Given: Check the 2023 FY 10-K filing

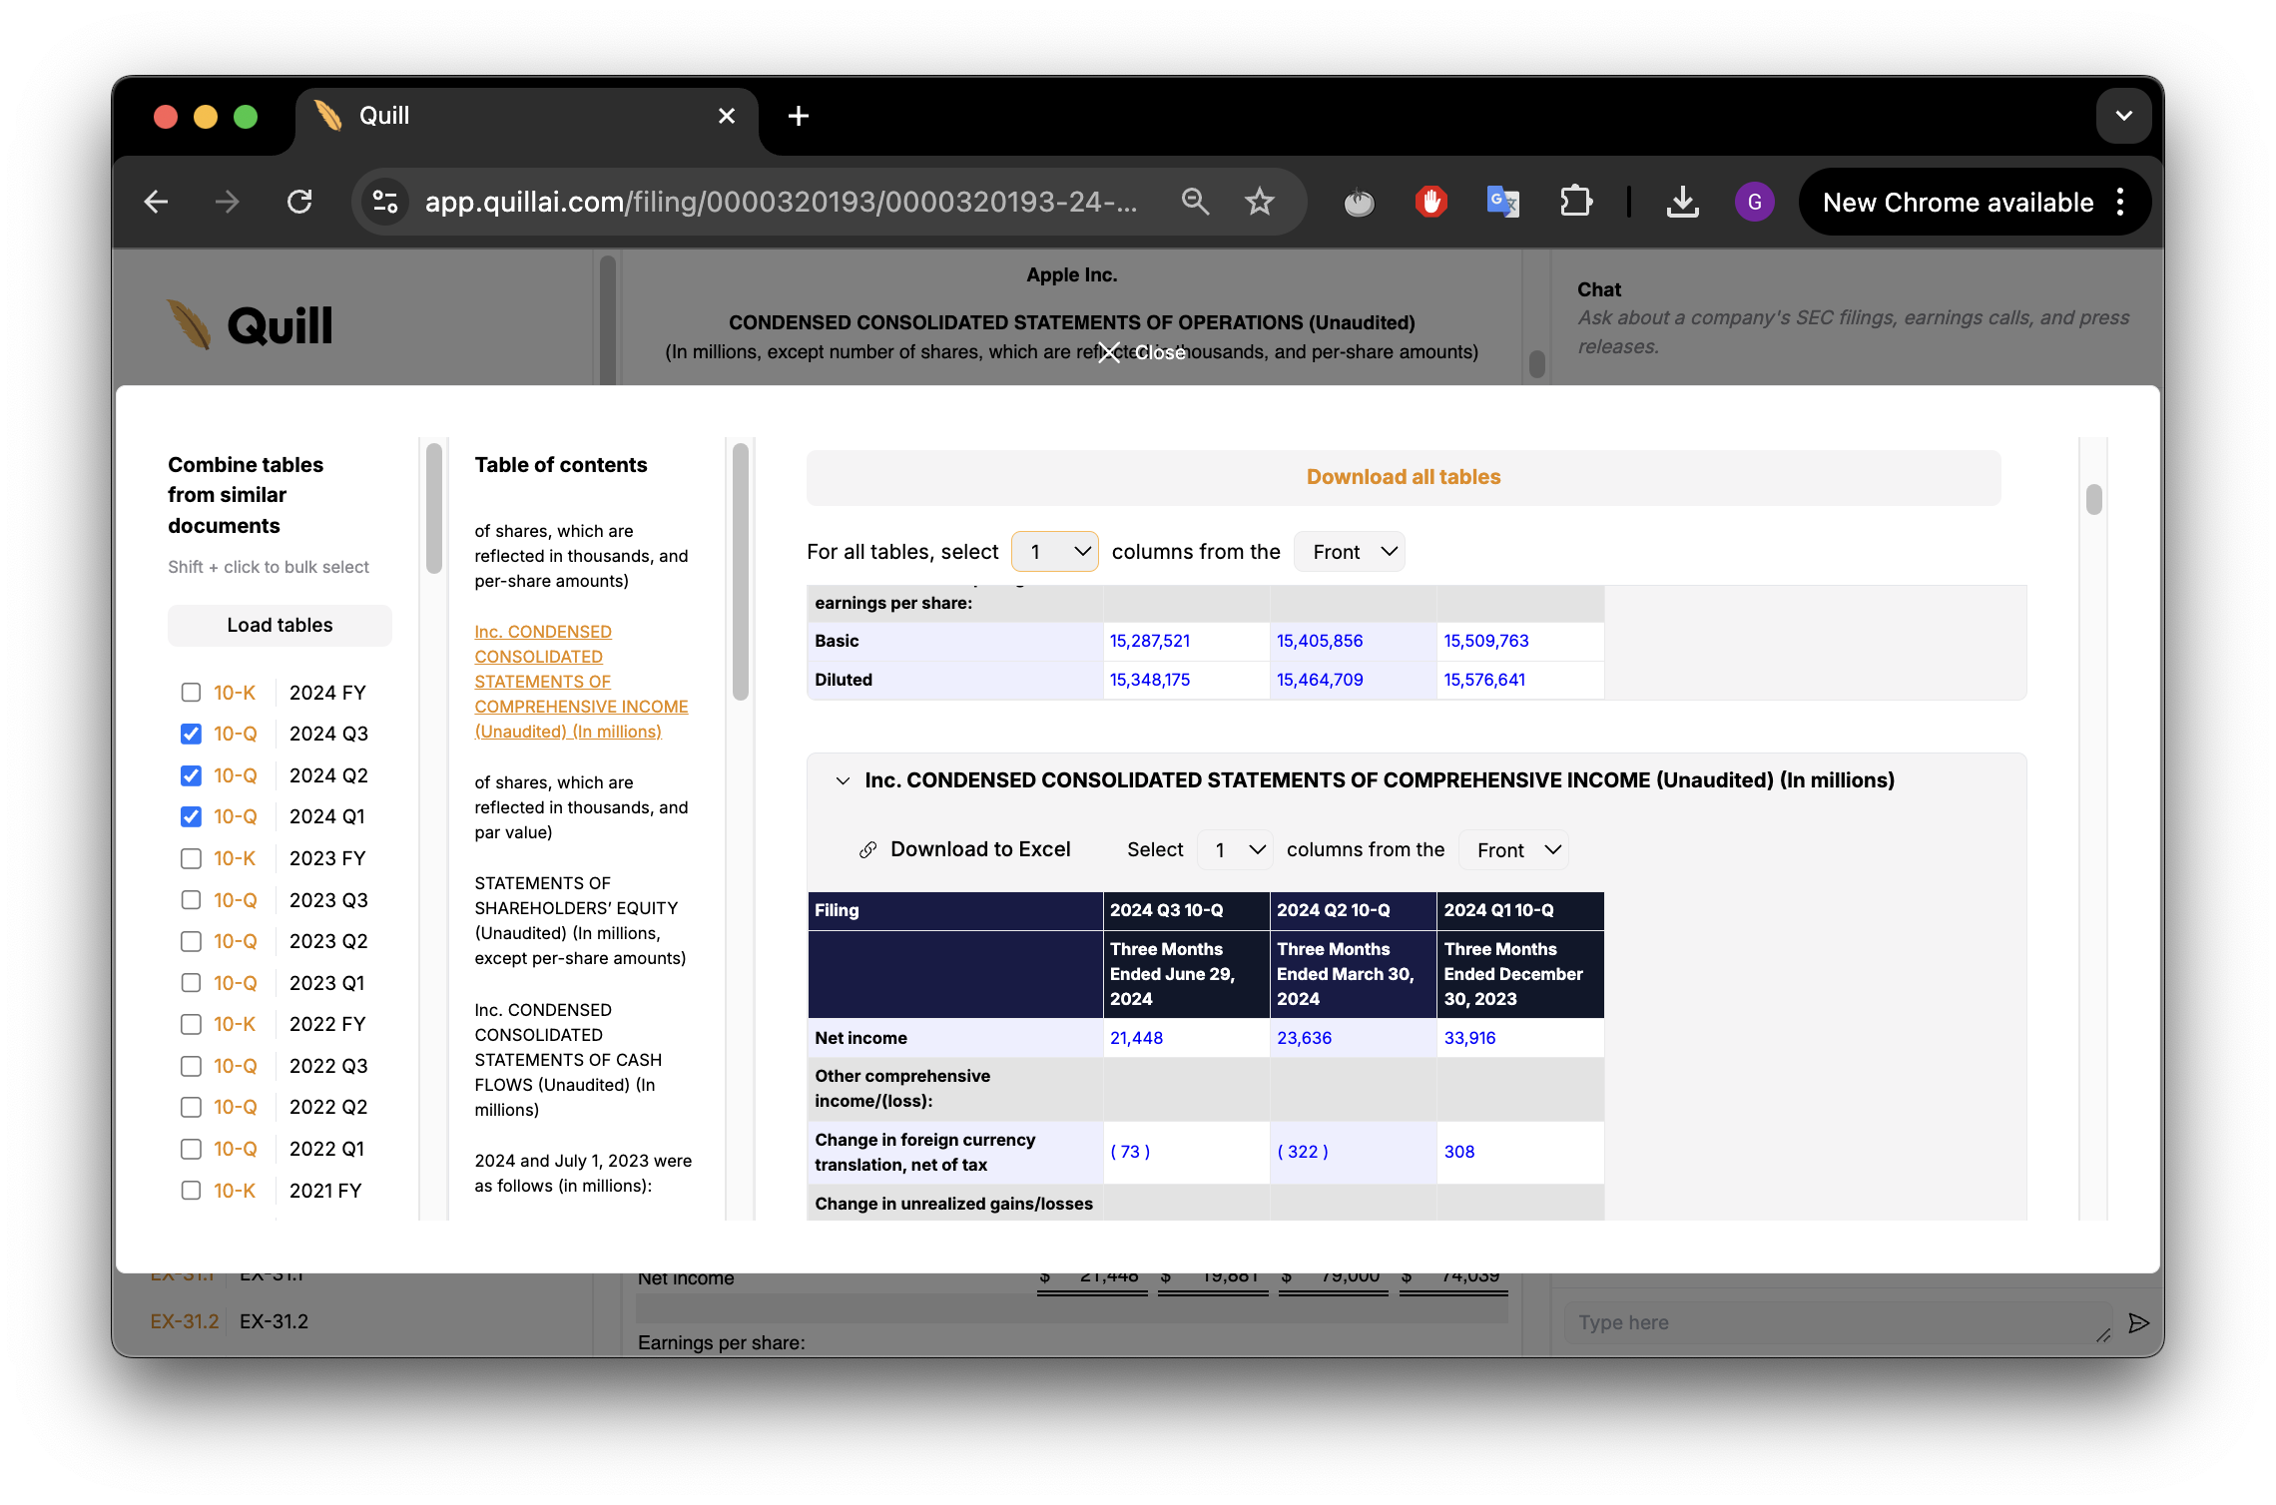Looking at the screenshot, I should pyautogui.click(x=191, y=858).
